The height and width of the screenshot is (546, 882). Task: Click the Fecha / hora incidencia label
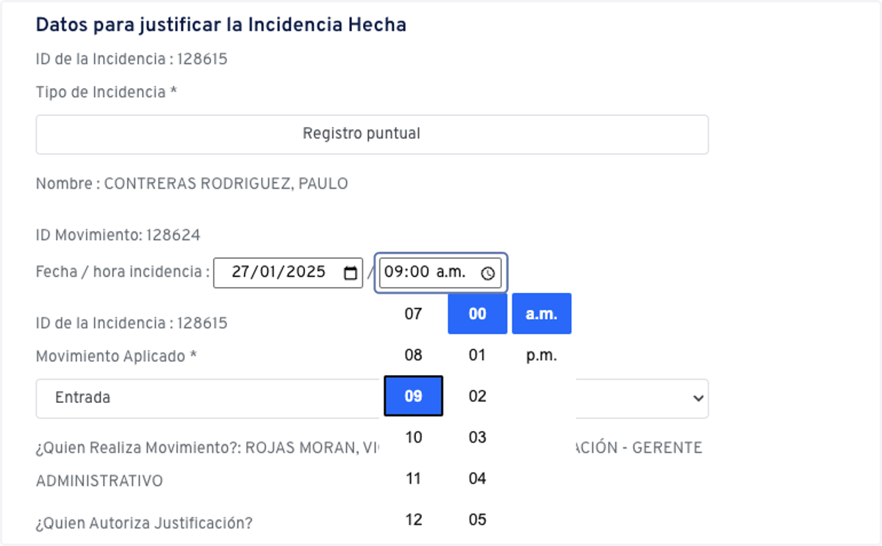pos(123,272)
